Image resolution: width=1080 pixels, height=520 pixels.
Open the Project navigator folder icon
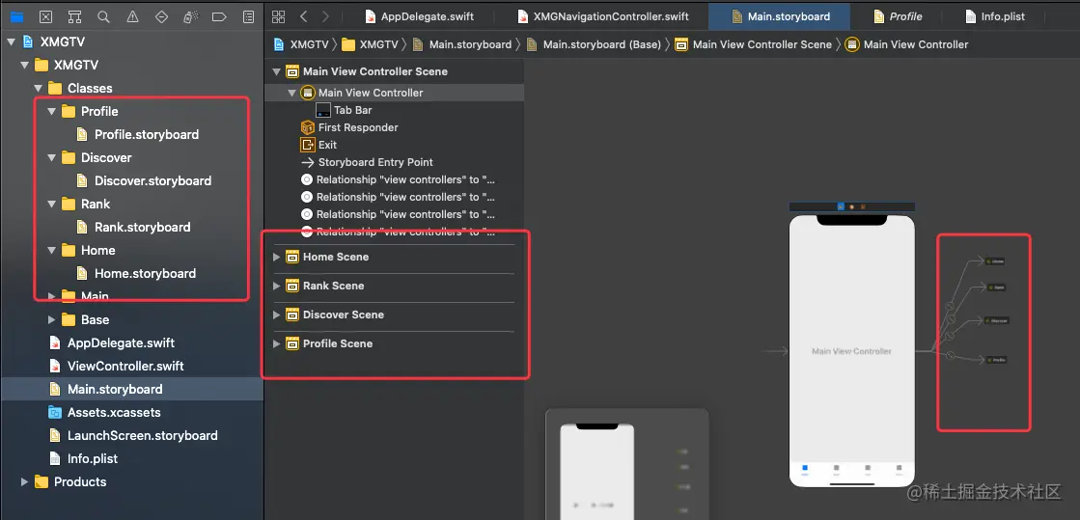[16, 16]
